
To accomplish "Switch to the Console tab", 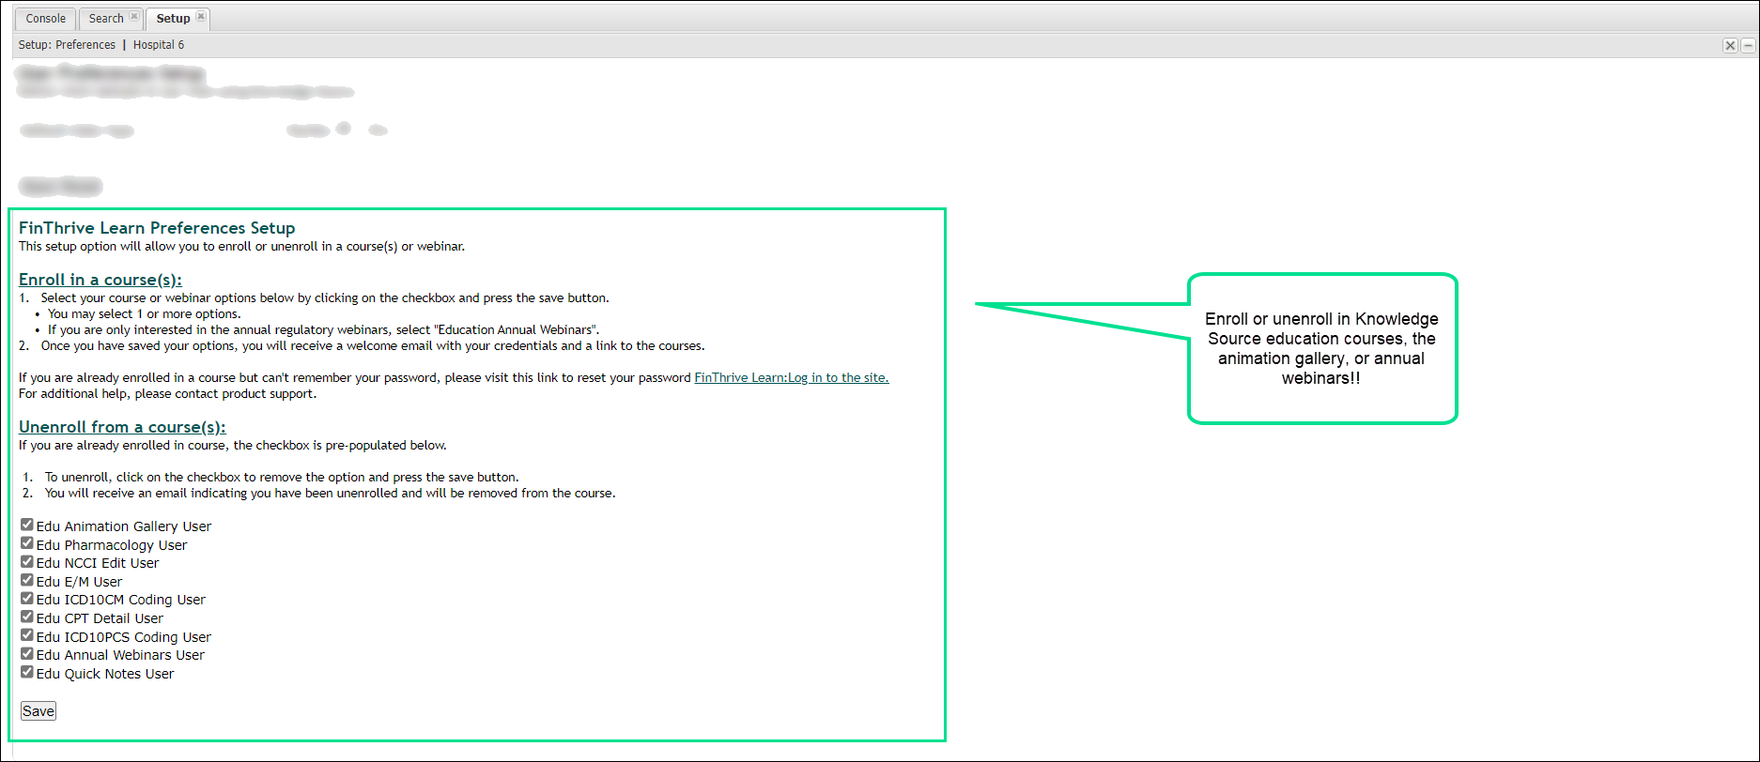I will click(45, 19).
